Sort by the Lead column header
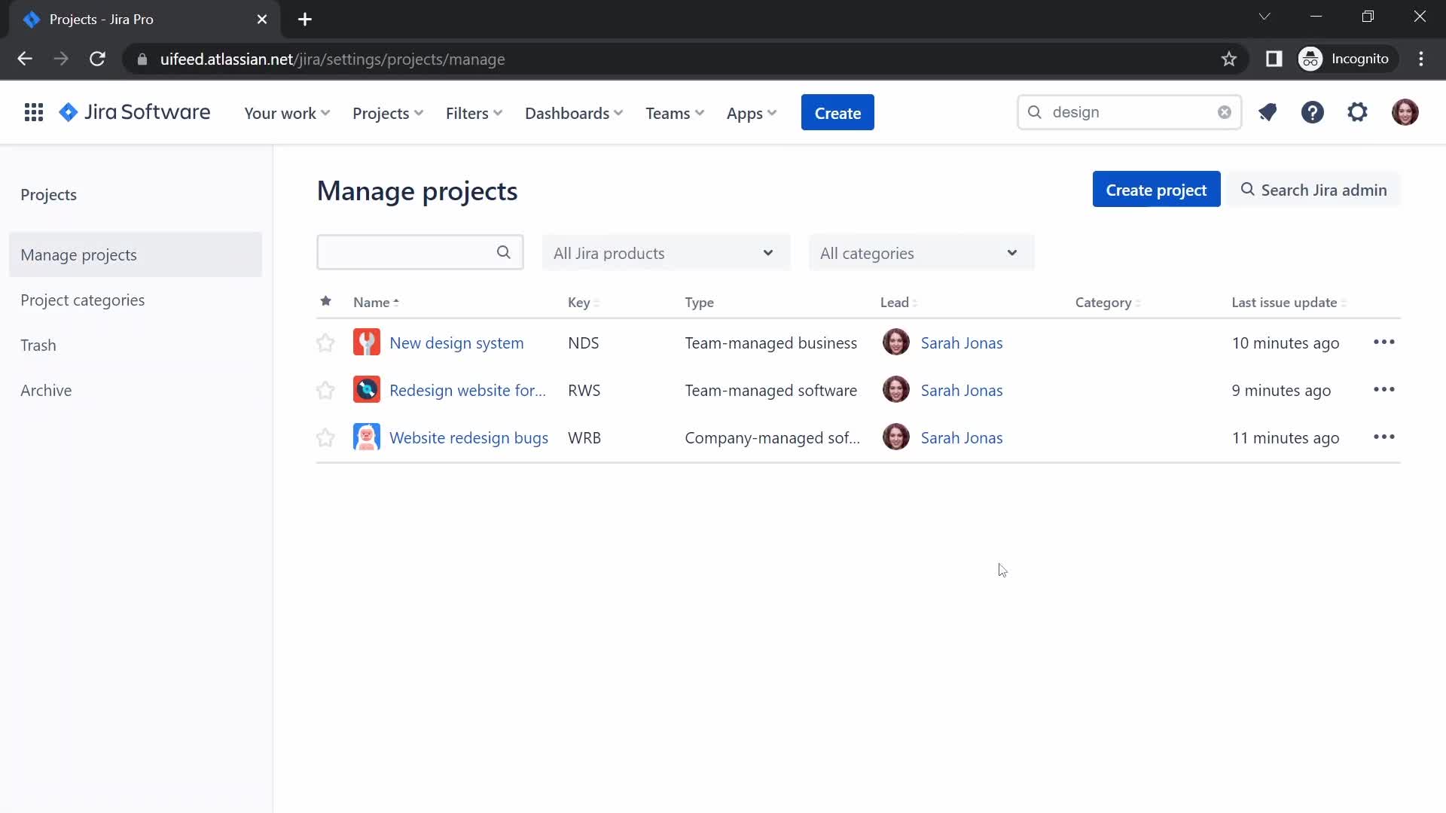 point(899,302)
